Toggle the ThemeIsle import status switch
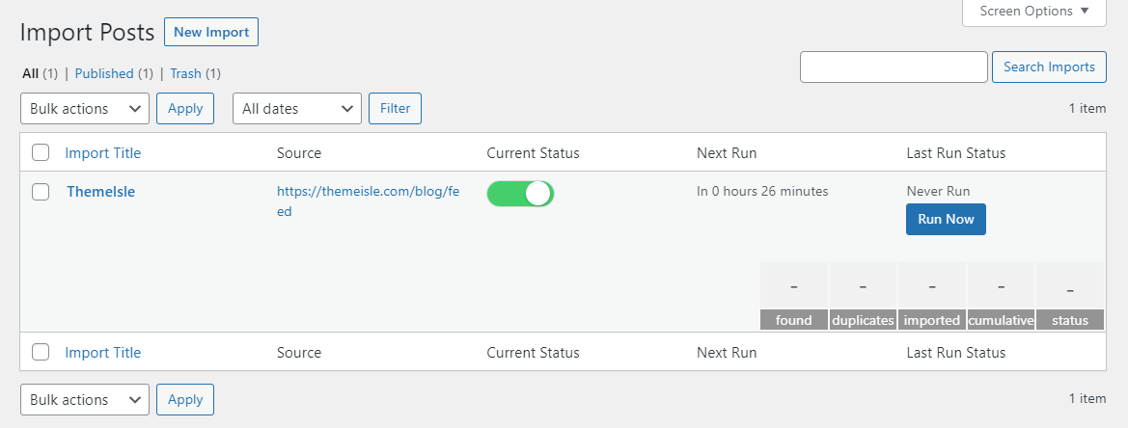 520,194
